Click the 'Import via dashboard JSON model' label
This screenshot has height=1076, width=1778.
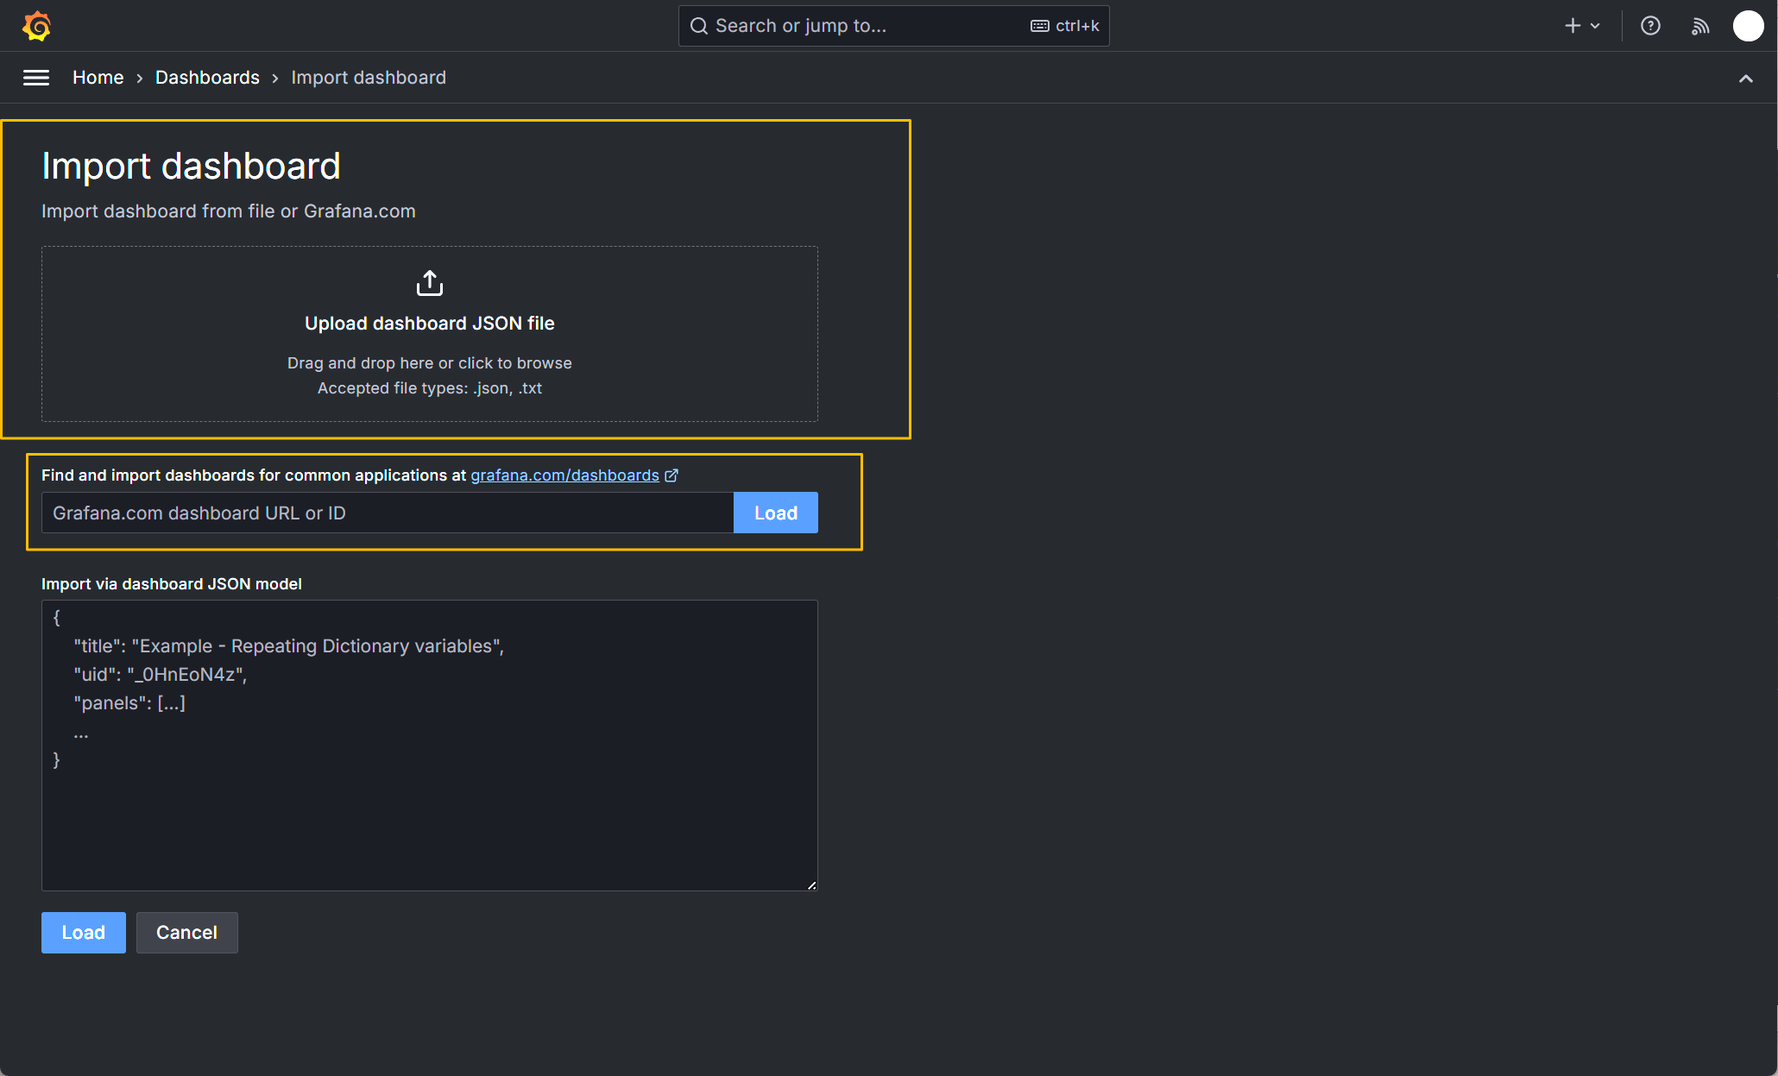click(x=172, y=584)
